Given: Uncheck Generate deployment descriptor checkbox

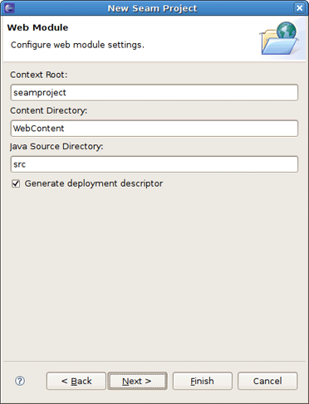Looking at the screenshot, I should [x=16, y=183].
